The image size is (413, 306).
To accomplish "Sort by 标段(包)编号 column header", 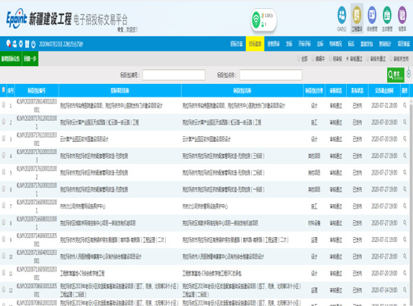I will click(x=36, y=90).
